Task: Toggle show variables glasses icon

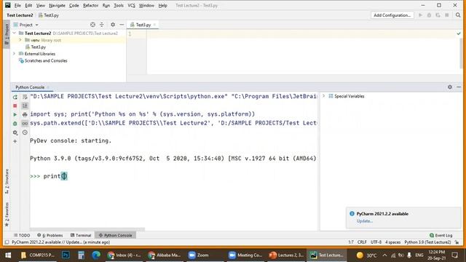Action: 25,123
